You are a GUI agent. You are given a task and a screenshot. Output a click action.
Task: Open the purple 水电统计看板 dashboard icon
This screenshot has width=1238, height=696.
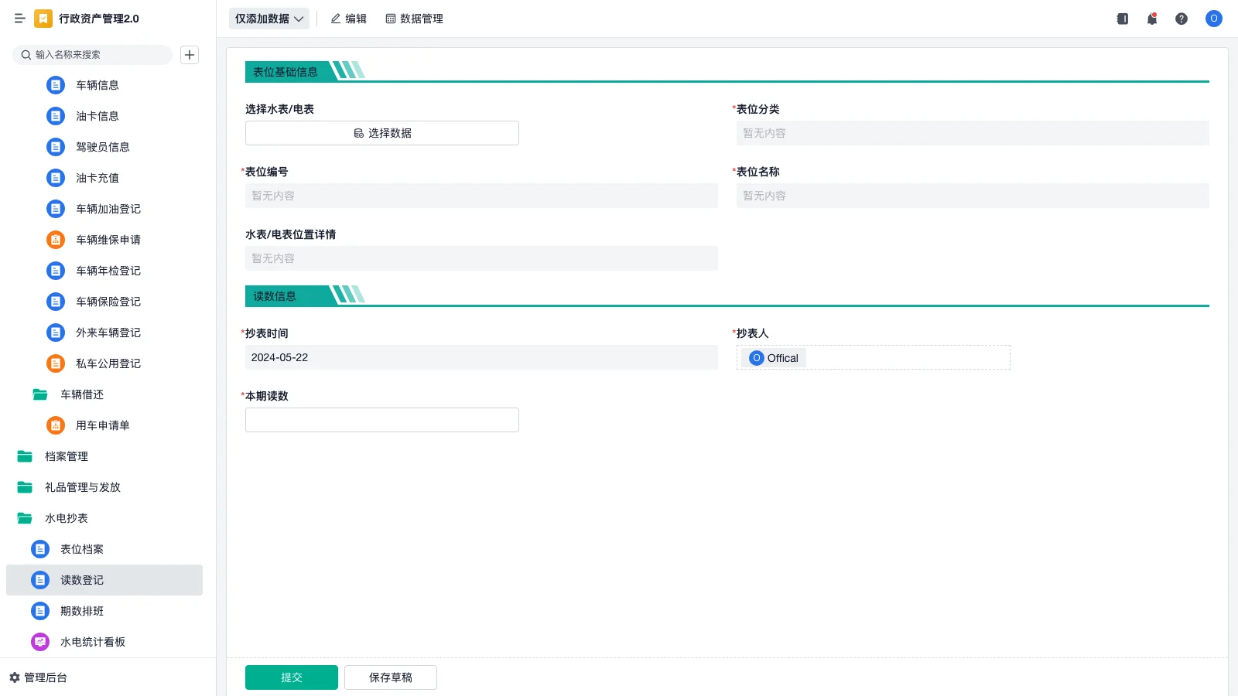[40, 642]
